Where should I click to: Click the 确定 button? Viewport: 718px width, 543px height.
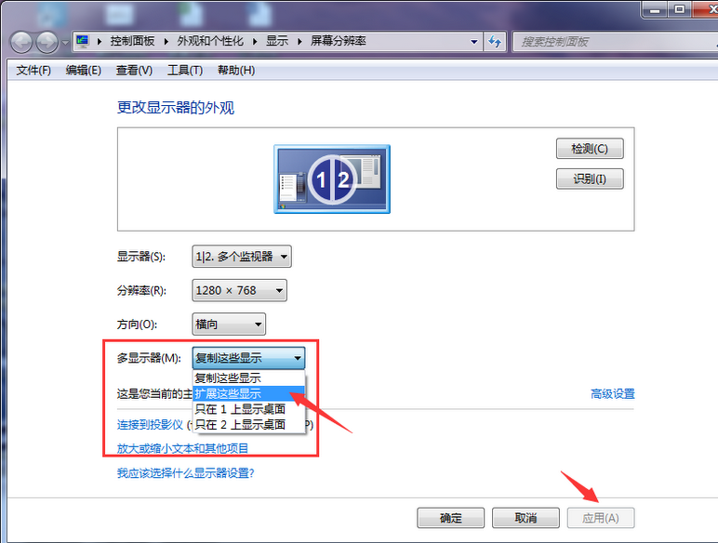coord(450,518)
